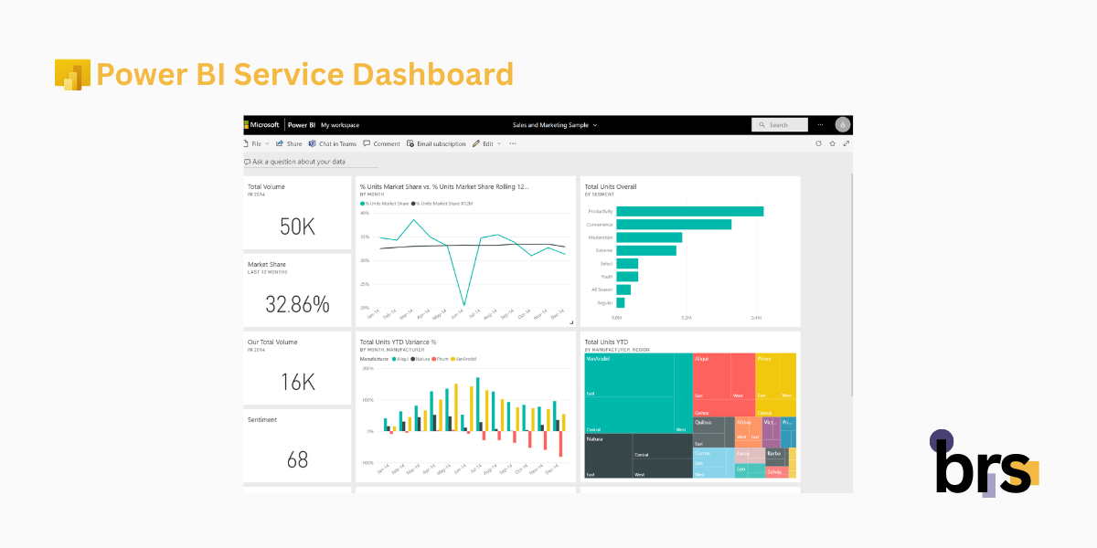Mark the dashboard as favorite with the star
The width and height of the screenshot is (1097, 548).
pos(833,143)
